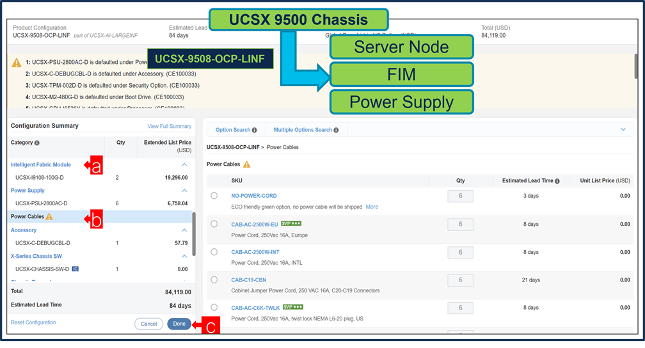Select the CAB-AC-2500W-EU radio button
Screen dimensions: 645x348
pos(214,224)
